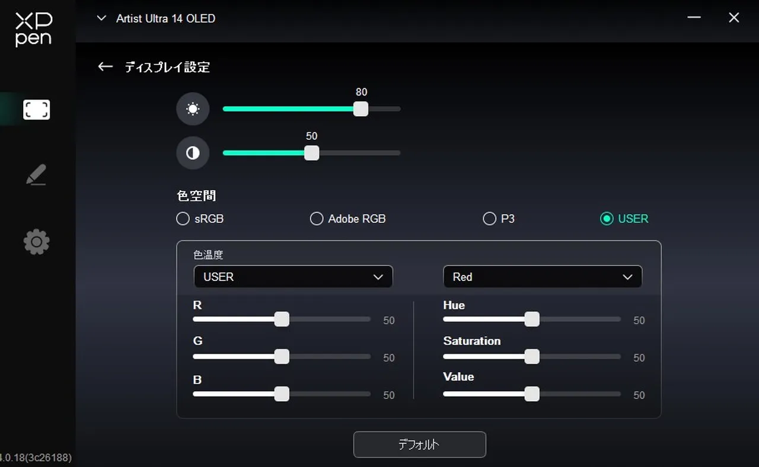Click the R slider handle
The image size is (759, 467).
pos(282,319)
